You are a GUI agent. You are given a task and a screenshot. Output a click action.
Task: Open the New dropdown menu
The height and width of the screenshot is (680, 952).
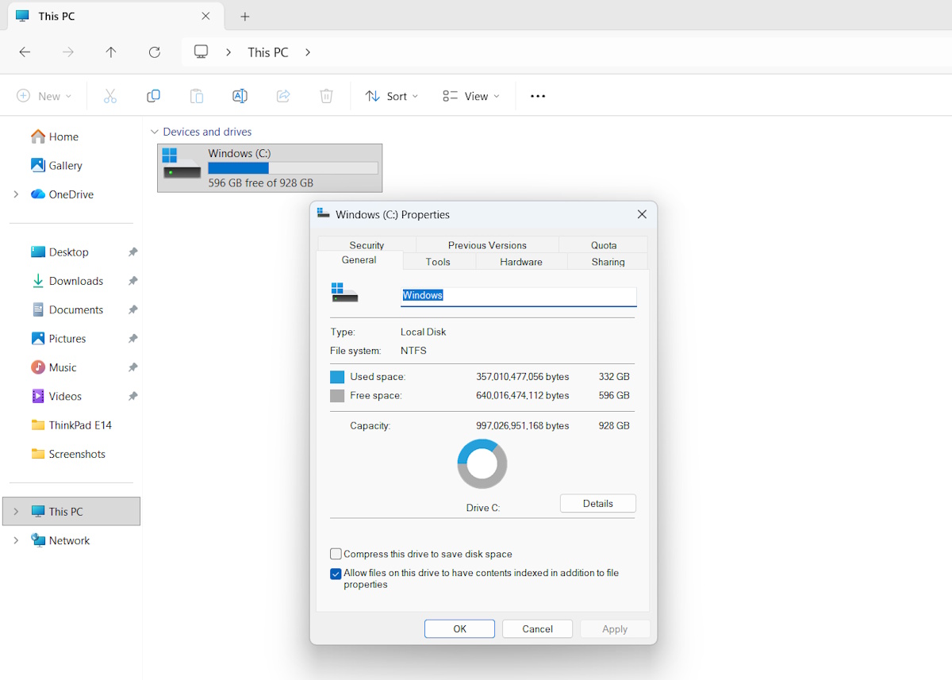click(x=44, y=96)
